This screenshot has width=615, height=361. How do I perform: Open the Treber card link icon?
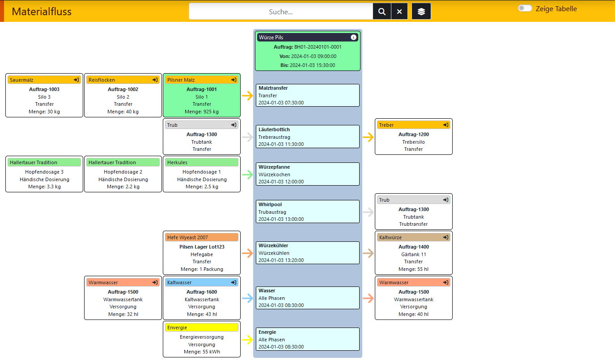click(x=446, y=125)
